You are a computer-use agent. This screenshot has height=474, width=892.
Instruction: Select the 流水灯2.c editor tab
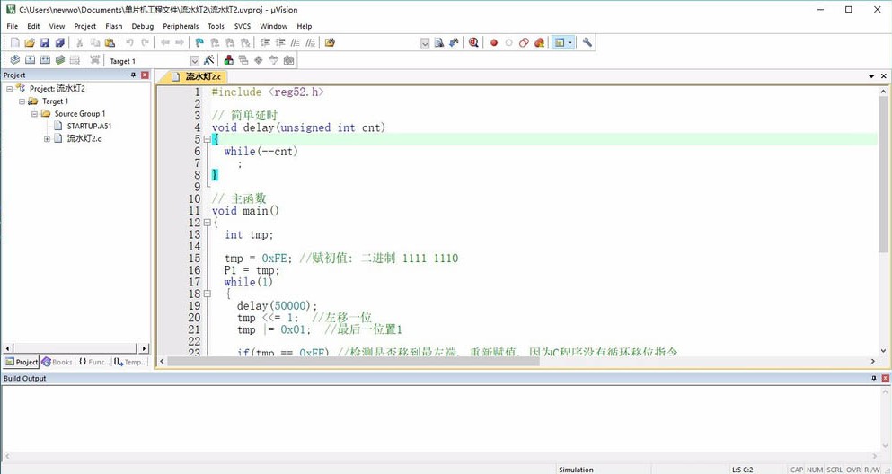tap(196, 76)
